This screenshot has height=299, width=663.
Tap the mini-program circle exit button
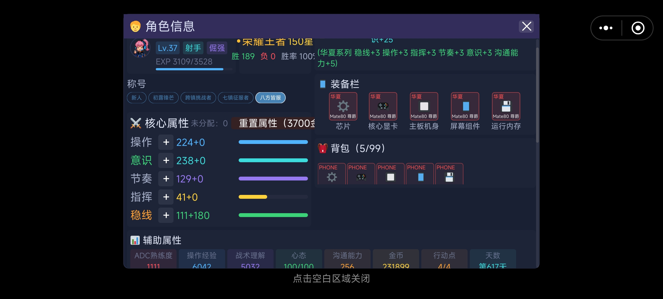[638, 28]
